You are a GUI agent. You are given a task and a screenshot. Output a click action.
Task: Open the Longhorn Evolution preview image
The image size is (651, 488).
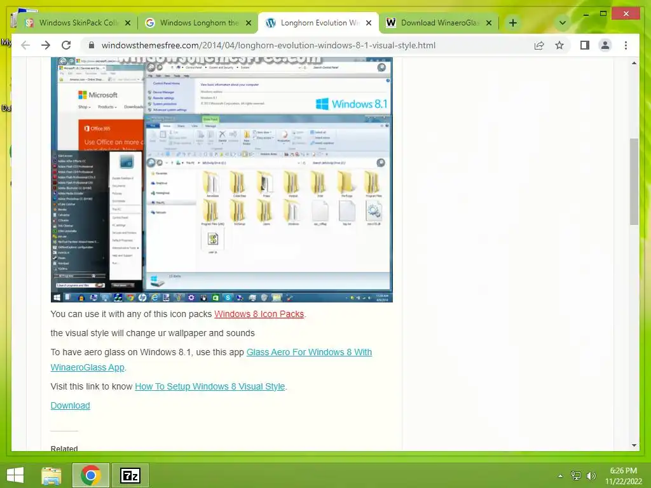pos(222,180)
